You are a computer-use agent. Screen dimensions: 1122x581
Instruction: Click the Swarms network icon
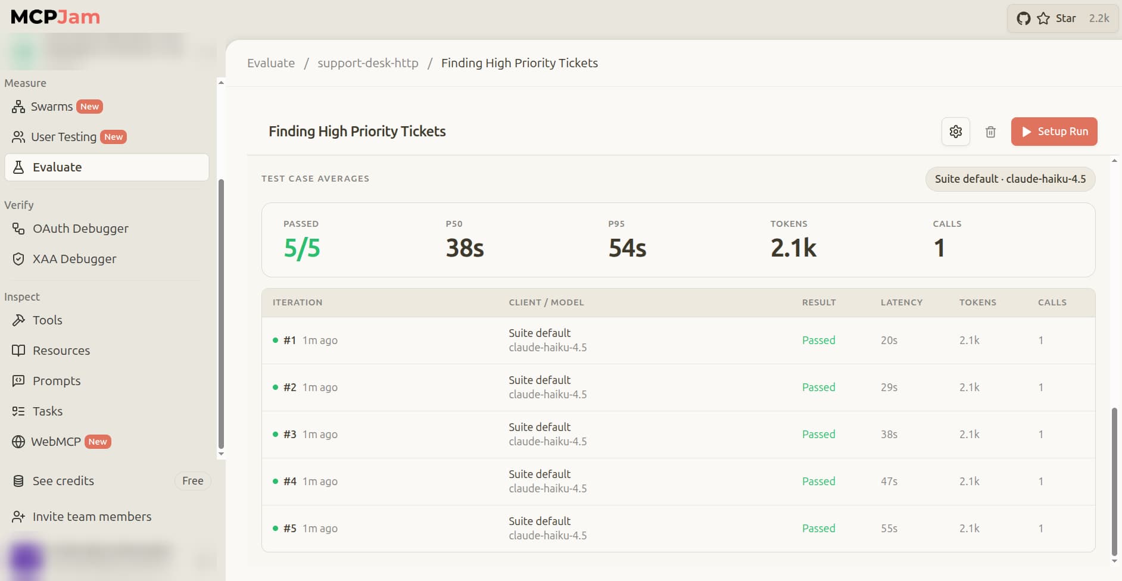click(18, 107)
